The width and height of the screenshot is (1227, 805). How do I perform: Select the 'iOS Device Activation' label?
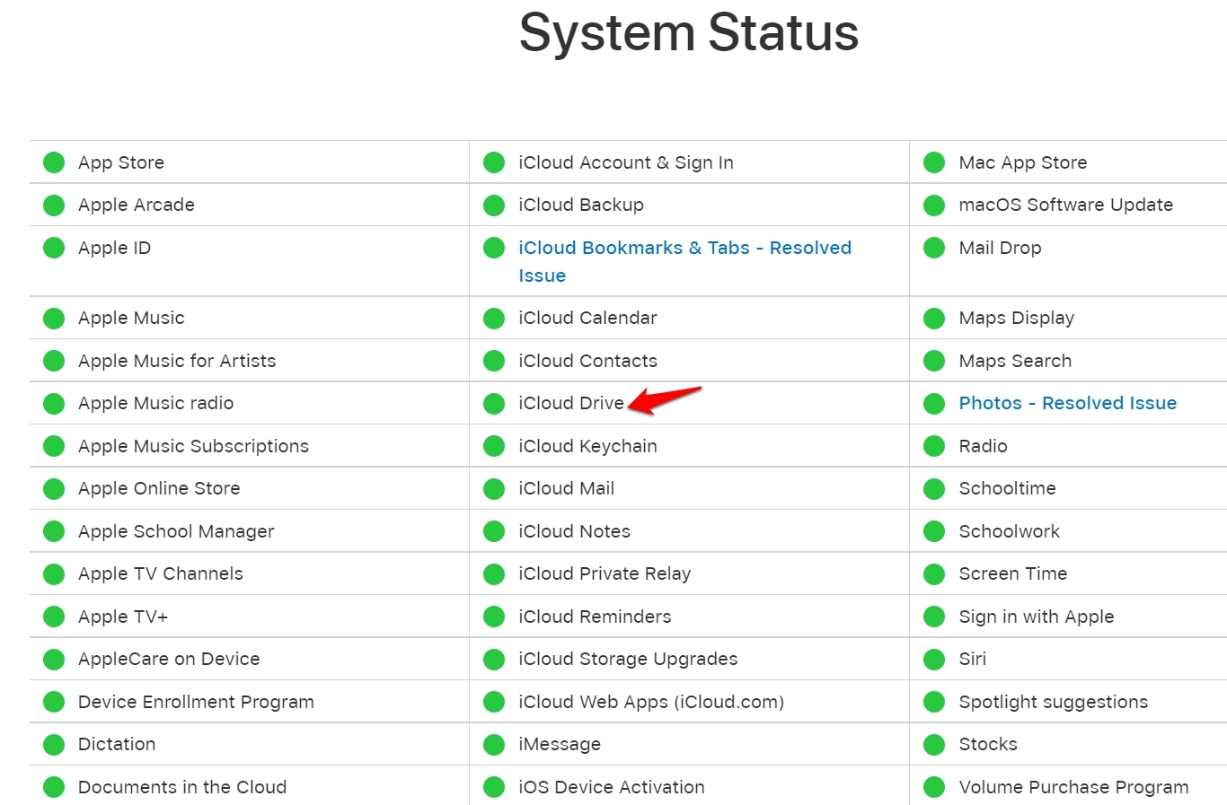(x=612, y=787)
